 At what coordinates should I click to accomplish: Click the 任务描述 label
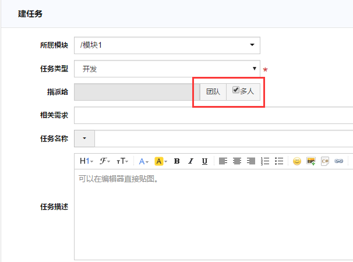(54, 207)
